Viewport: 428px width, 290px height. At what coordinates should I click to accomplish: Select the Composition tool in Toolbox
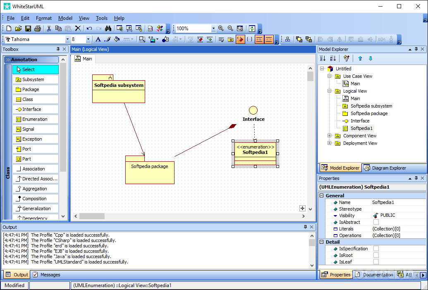click(36, 199)
